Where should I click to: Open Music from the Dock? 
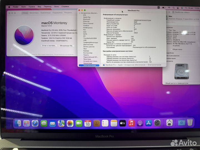click(x=131, y=123)
